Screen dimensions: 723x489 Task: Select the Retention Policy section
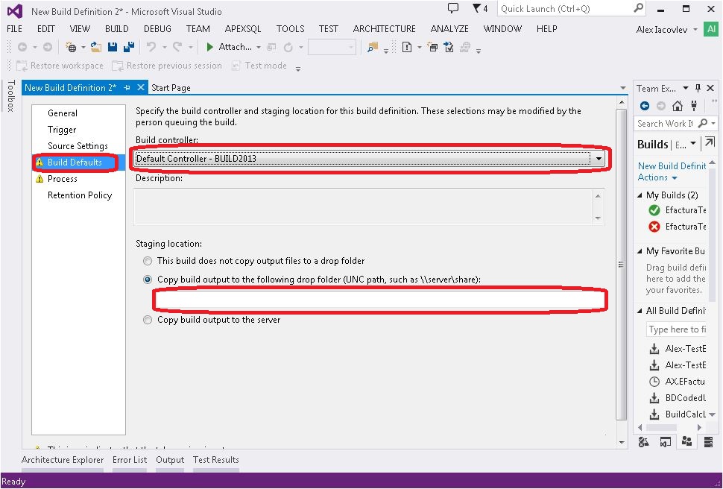[80, 195]
